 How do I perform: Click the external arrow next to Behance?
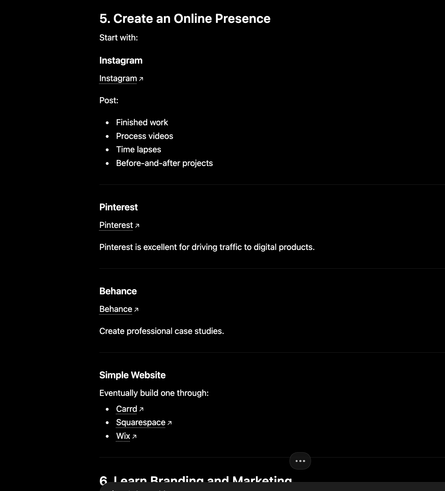136,310
